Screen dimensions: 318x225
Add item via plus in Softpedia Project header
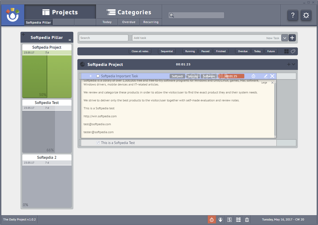[289, 64]
